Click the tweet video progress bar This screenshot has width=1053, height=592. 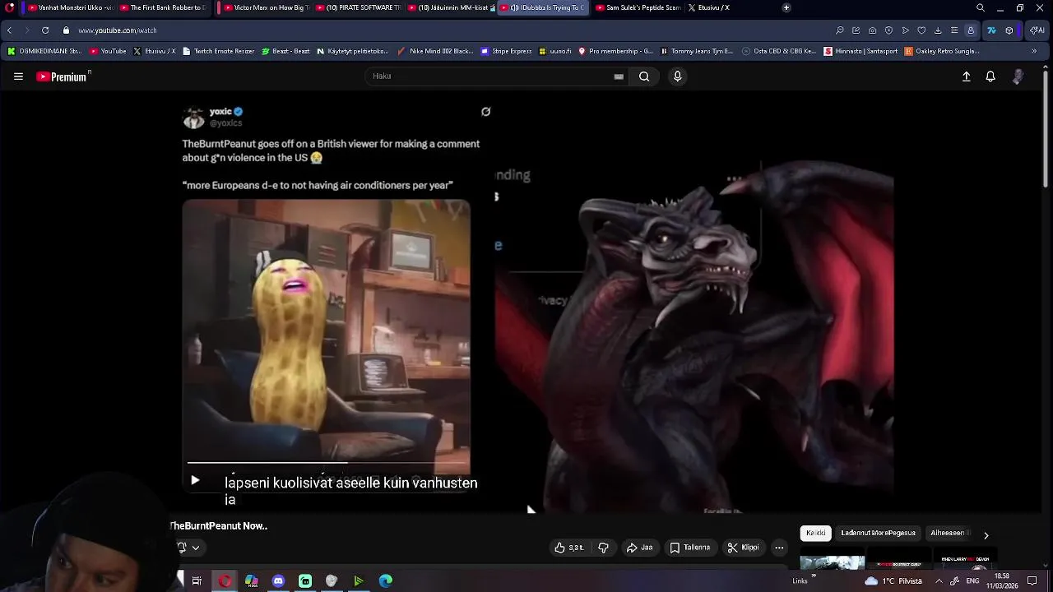[327, 464]
